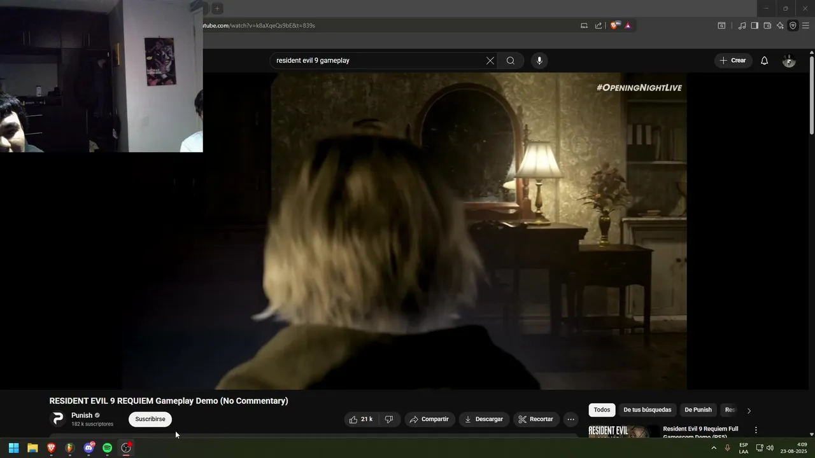Open the taskbar app left of Discord

coord(70,448)
